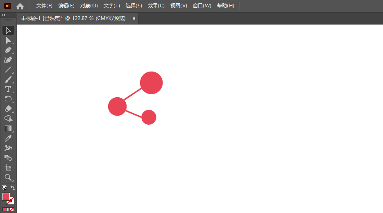Set paint mode to Gradient

point(8,209)
